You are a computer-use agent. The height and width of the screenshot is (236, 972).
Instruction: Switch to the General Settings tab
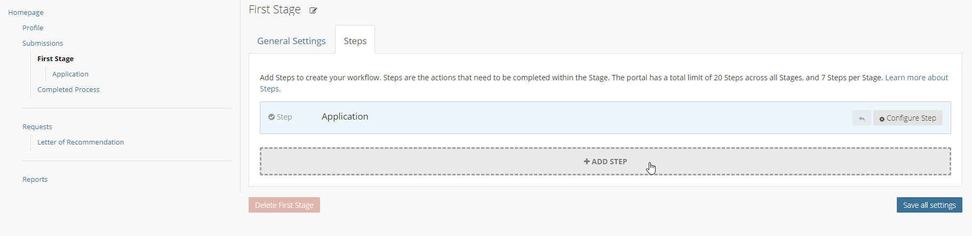(x=291, y=41)
